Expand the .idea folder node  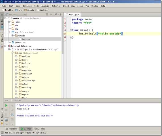click(9, 22)
